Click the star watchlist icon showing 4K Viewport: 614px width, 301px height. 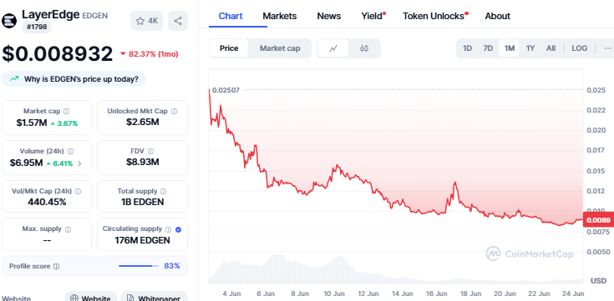tap(146, 21)
